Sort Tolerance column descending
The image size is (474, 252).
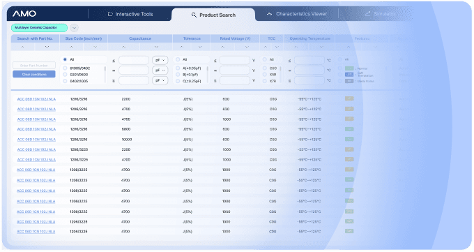click(x=200, y=47)
